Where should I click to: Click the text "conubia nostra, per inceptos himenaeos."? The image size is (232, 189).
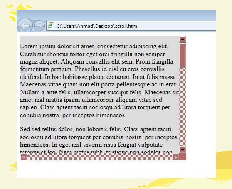pos(73,115)
